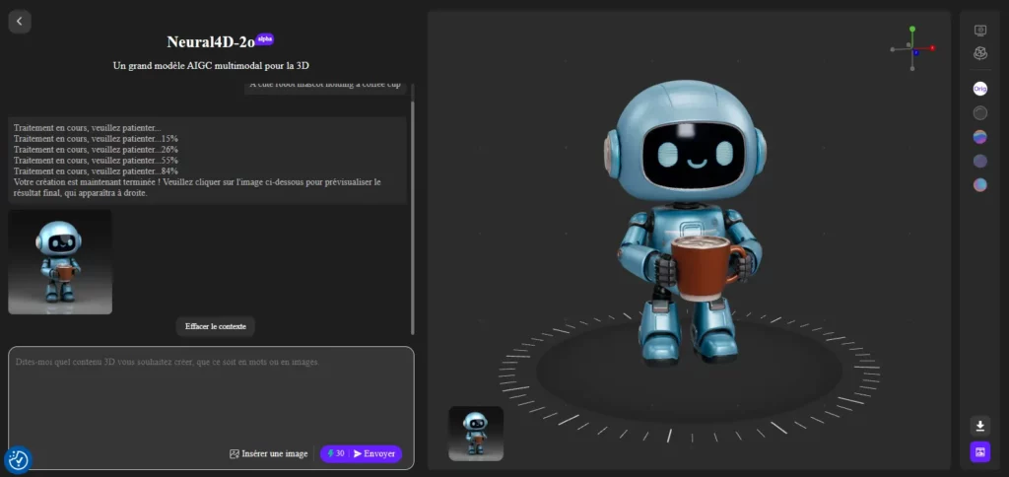Image resolution: width=1009 pixels, height=477 pixels.
Task: Click the purple image button below download
Action: coord(980,452)
